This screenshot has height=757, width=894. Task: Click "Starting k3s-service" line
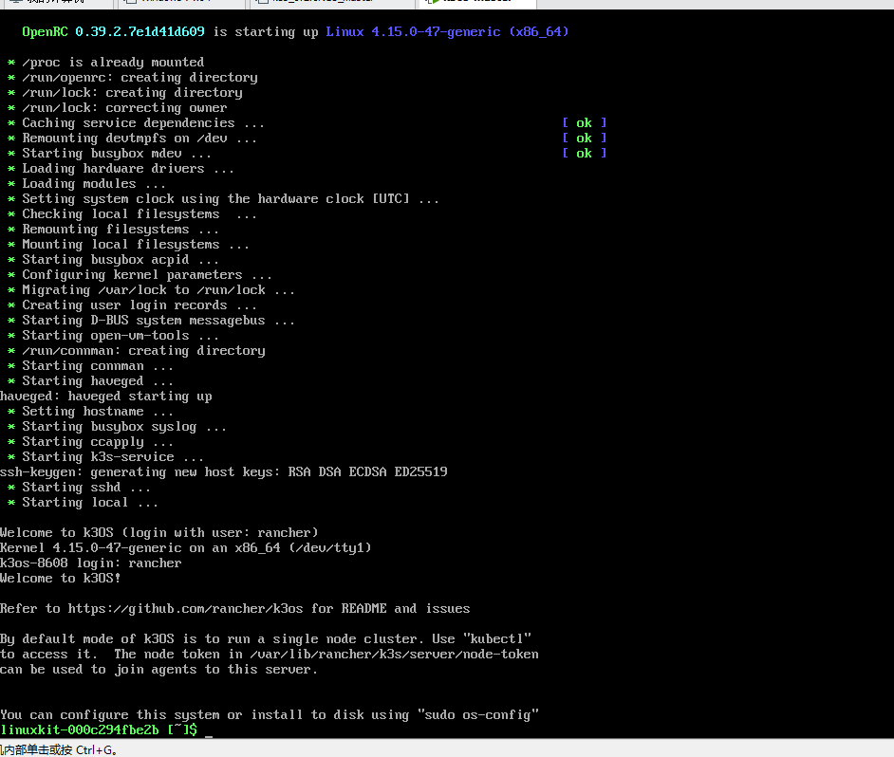(105, 457)
